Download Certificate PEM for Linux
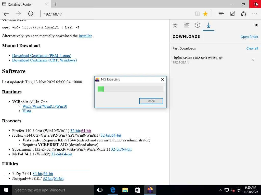This screenshot has height=195, width=261. (42, 56)
